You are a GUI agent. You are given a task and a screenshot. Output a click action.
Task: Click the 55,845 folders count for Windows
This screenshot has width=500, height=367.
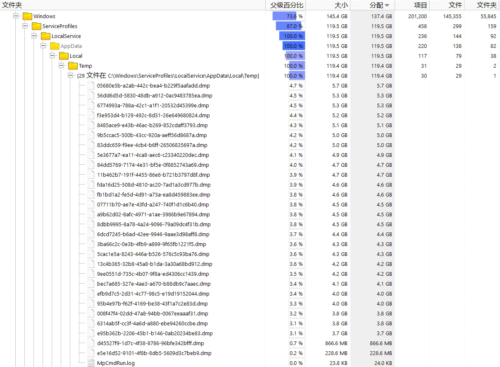coord(488,16)
